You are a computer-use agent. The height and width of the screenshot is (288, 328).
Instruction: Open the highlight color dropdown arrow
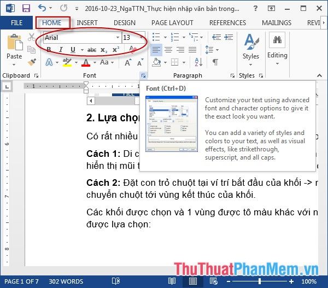click(x=76, y=62)
